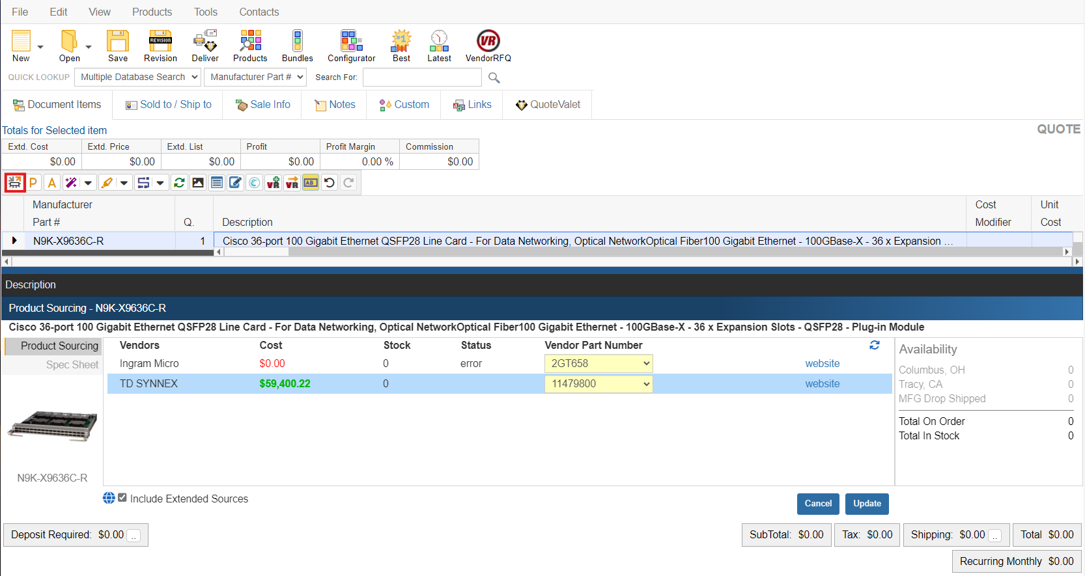This screenshot has height=576, width=1085.
Task: Click the purple magic wand icon
Action: click(x=71, y=183)
